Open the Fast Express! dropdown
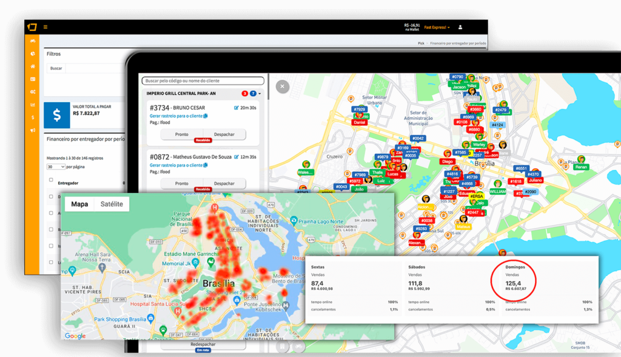The height and width of the screenshot is (357, 621). click(437, 27)
